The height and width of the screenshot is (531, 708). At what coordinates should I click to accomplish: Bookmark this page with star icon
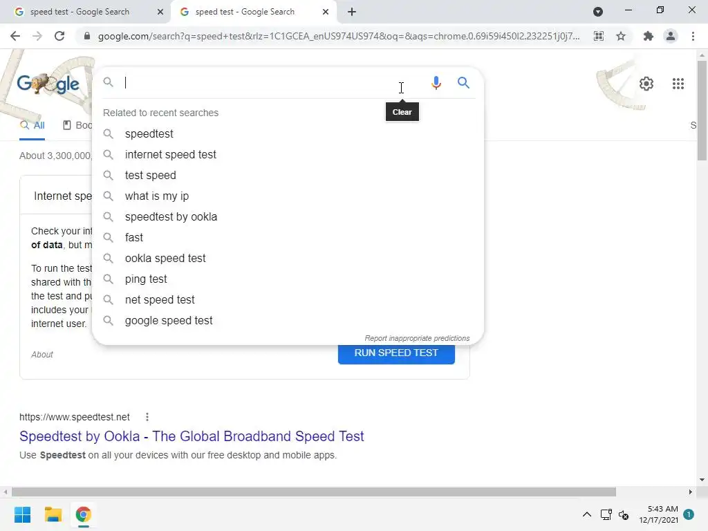click(x=621, y=36)
